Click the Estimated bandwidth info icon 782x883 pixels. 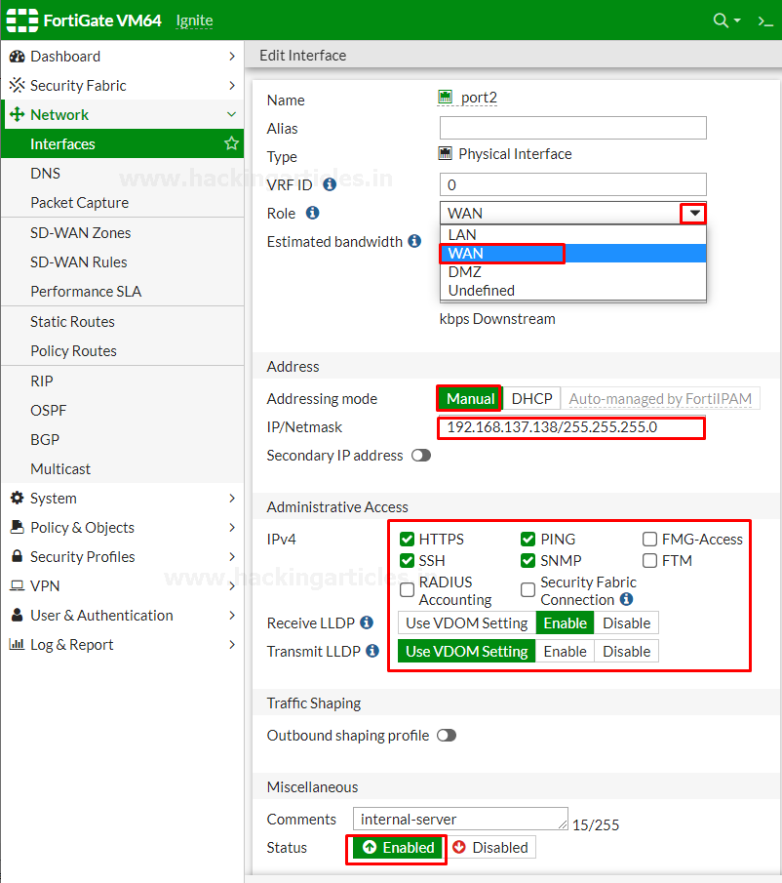414,241
